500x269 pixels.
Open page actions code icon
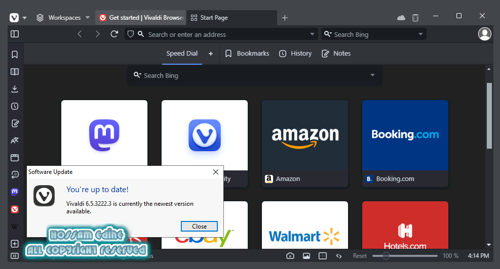(x=339, y=256)
